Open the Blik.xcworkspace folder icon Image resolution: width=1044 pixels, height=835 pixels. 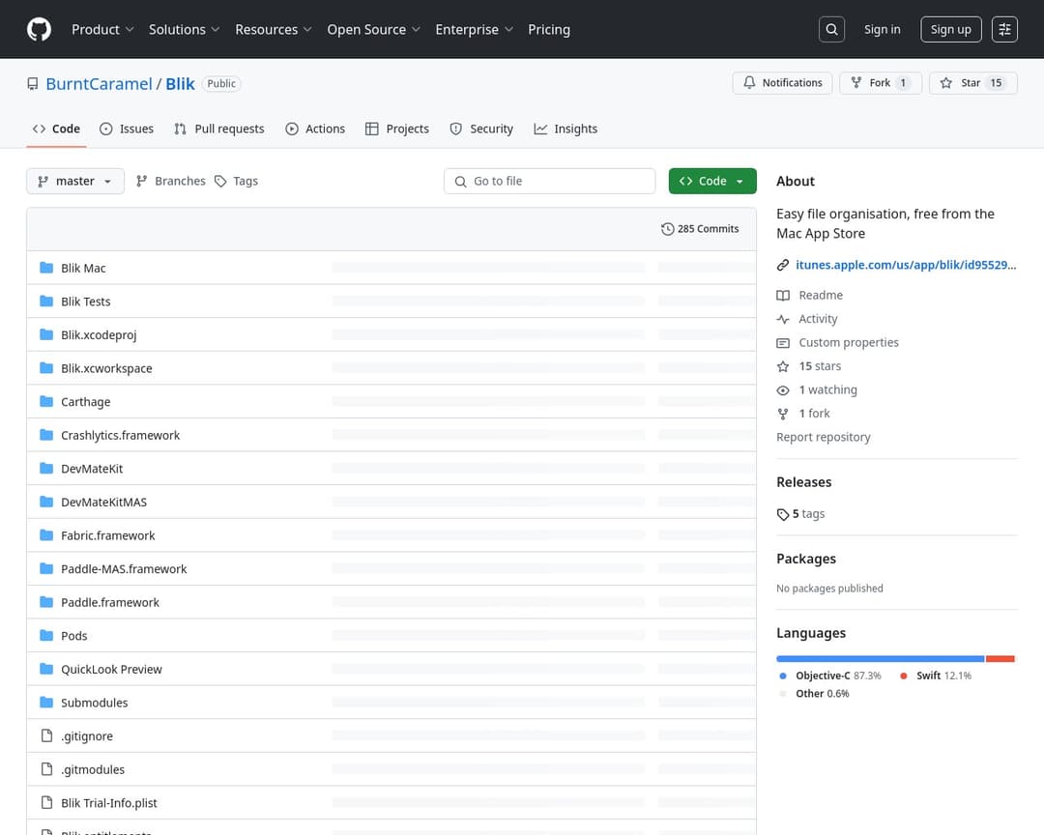point(46,368)
